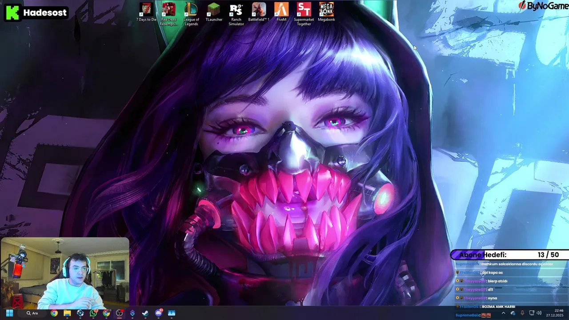This screenshot has height=320, width=569.
Task: Expand the hidden system tray icons chevron
Action: click(503, 313)
